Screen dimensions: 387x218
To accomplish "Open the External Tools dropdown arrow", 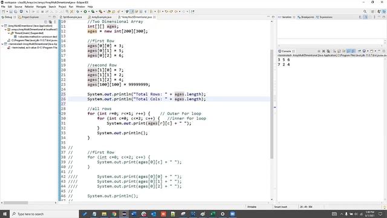I will [x=104, y=12].
